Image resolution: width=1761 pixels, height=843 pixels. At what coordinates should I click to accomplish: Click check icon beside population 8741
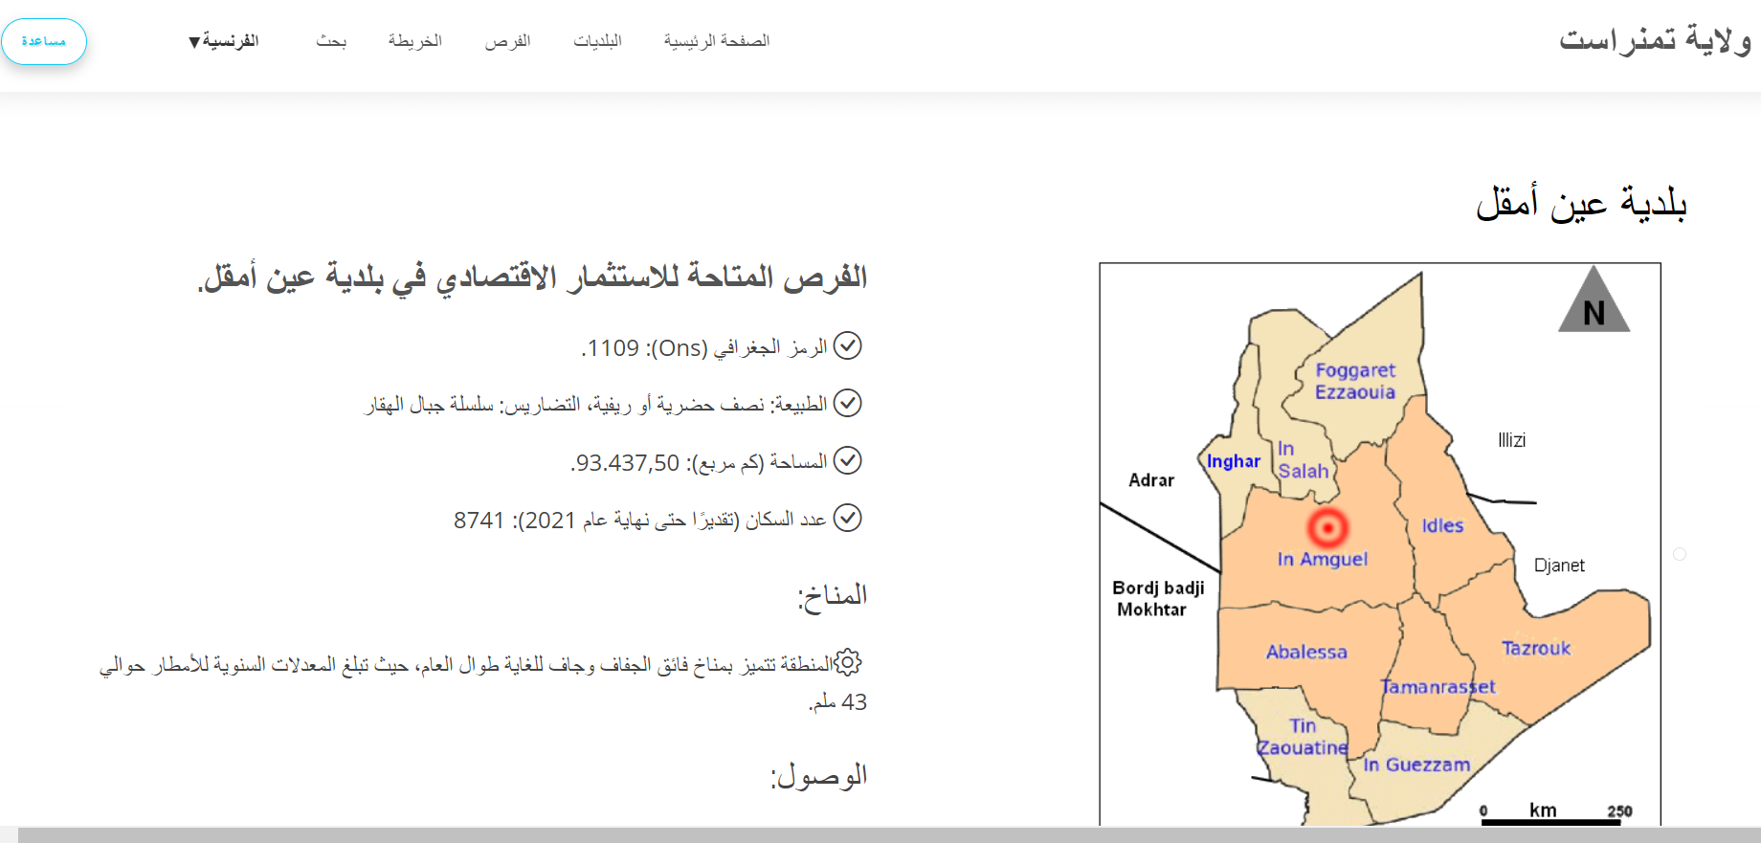(x=848, y=519)
